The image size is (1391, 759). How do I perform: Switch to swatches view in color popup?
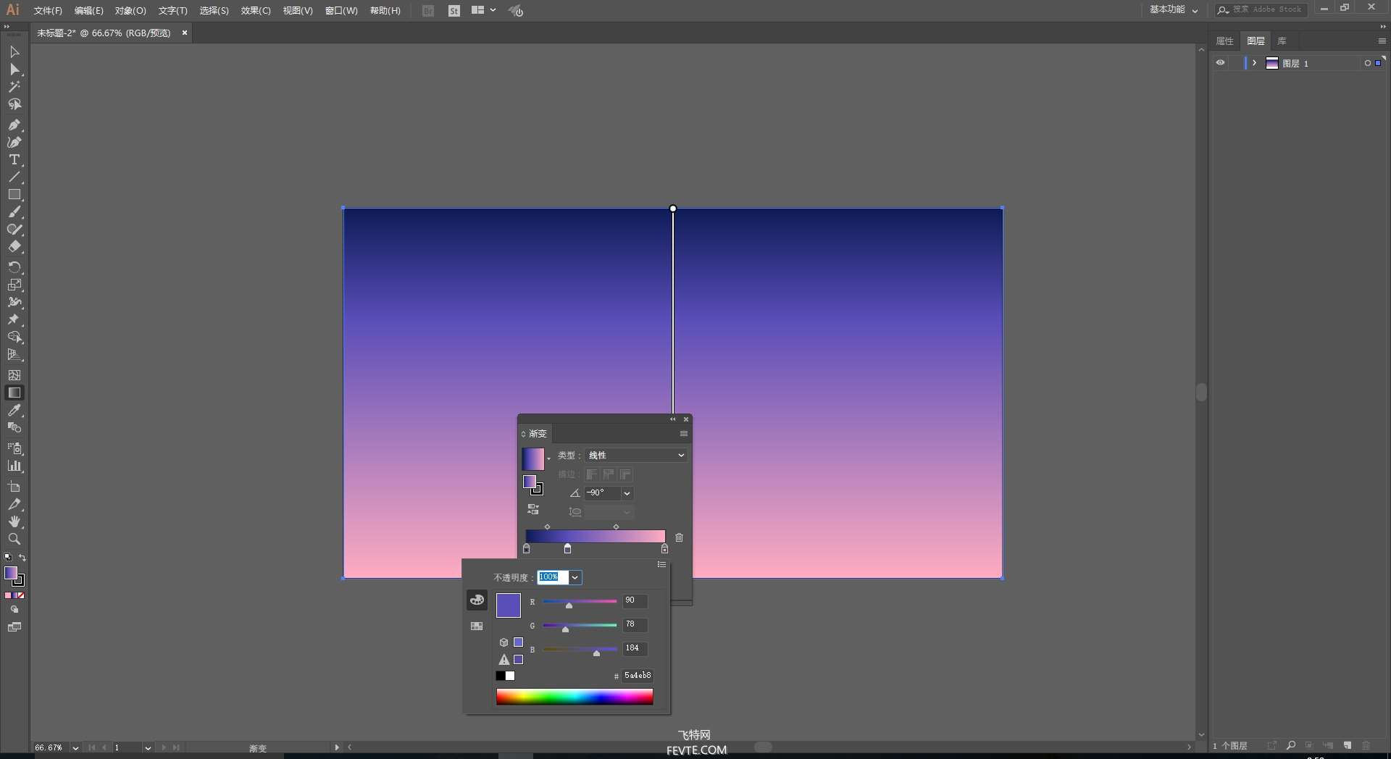477,626
